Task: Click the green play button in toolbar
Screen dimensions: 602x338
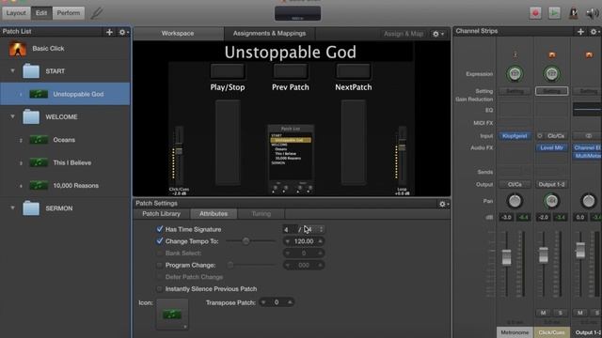Action: pyautogui.click(x=554, y=13)
